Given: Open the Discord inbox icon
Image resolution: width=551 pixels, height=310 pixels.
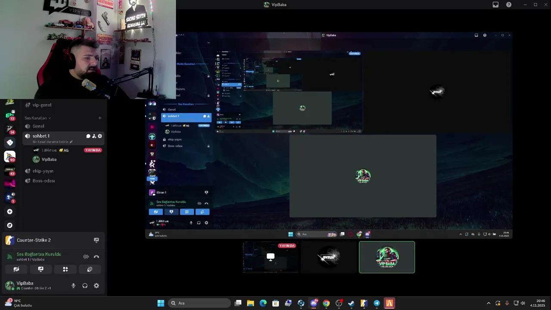Looking at the screenshot, I should pyautogui.click(x=495, y=5).
